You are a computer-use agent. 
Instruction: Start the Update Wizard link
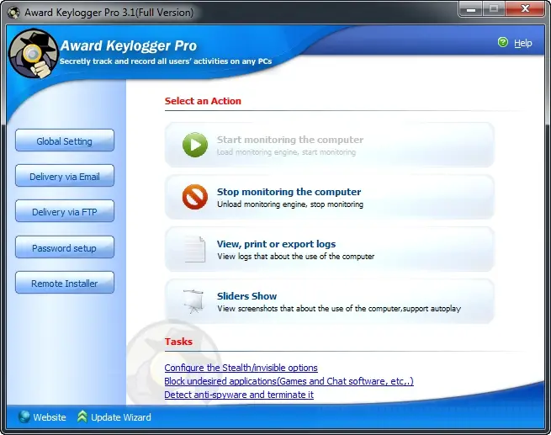121,417
